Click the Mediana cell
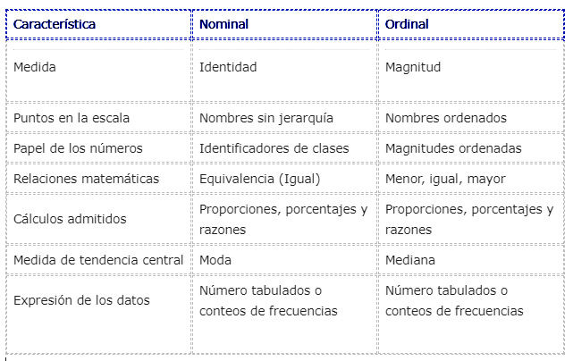 point(410,260)
